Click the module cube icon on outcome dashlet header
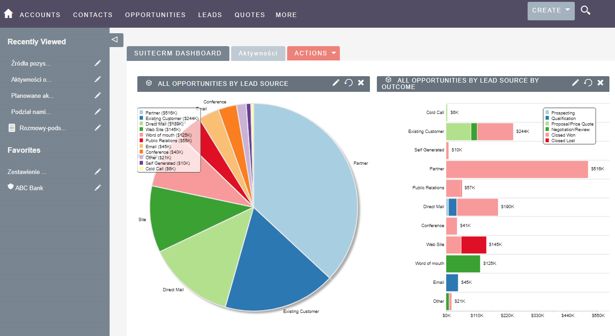This screenshot has height=336, width=615. tap(387, 80)
